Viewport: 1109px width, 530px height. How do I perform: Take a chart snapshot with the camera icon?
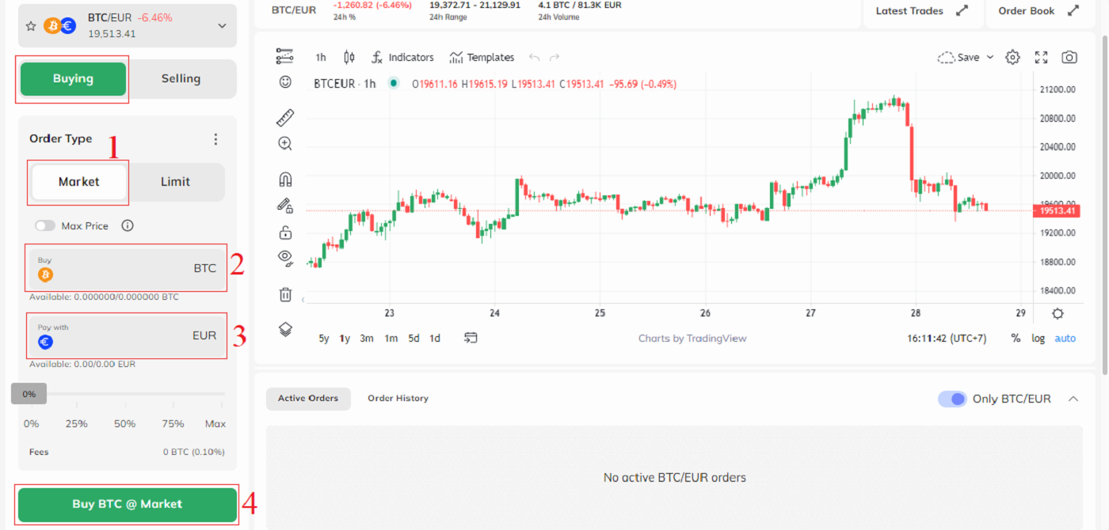click(1069, 57)
